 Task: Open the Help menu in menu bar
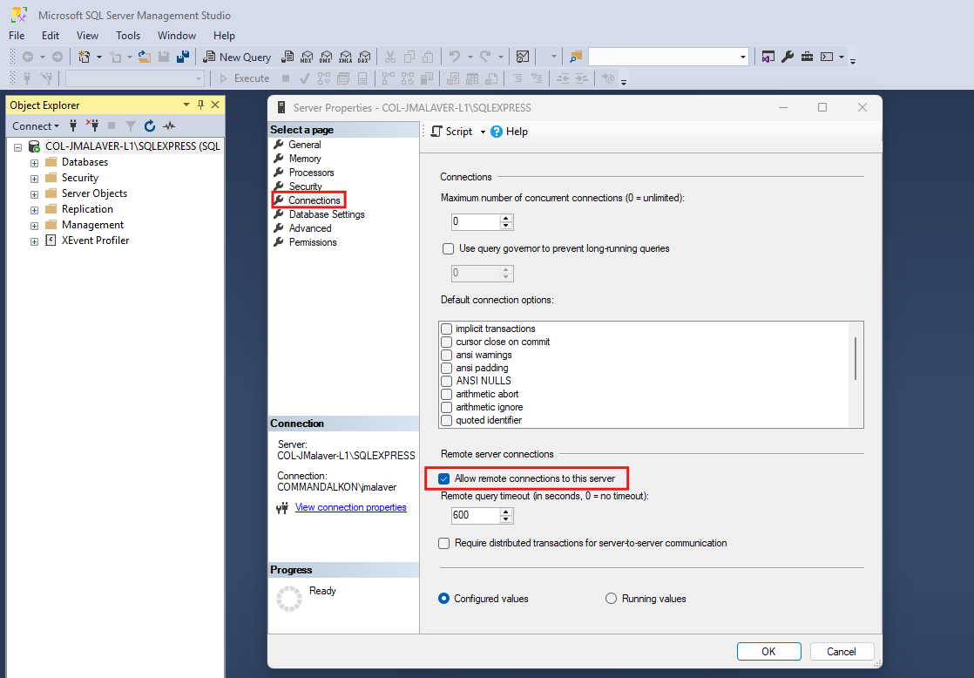[x=224, y=36]
